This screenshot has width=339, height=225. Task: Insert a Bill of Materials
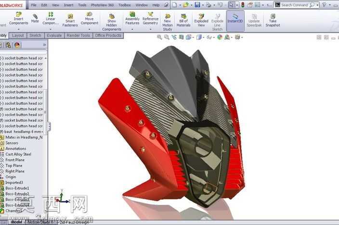[183, 20]
